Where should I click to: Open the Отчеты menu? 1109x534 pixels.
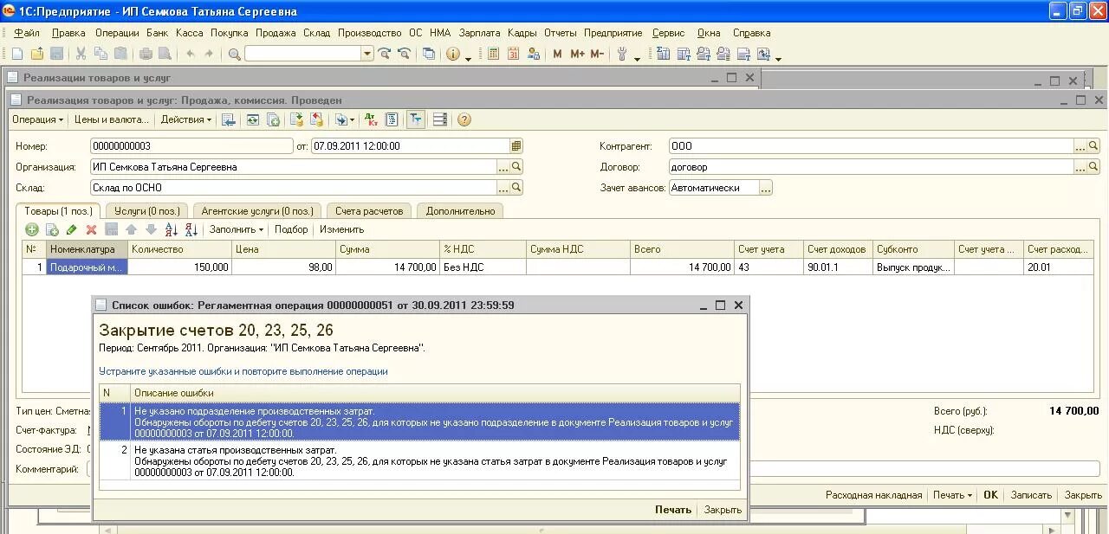561,33
